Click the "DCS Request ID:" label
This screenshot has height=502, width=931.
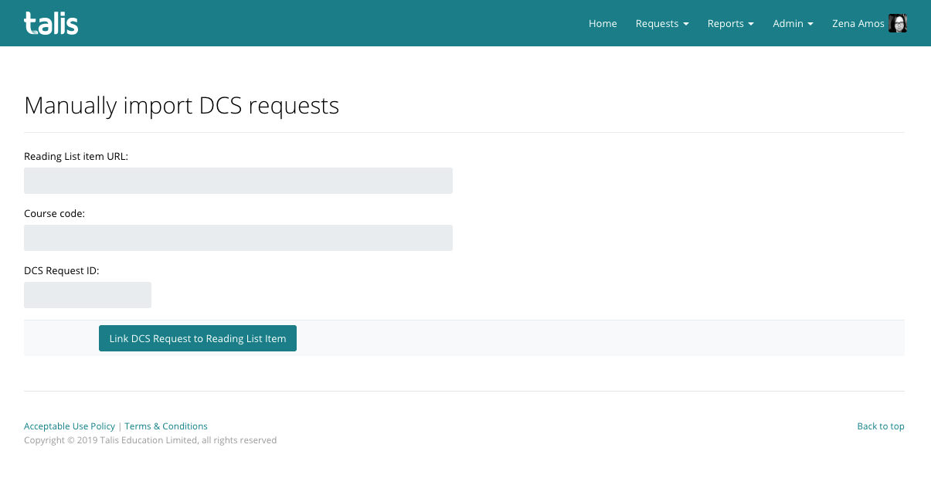coord(62,270)
